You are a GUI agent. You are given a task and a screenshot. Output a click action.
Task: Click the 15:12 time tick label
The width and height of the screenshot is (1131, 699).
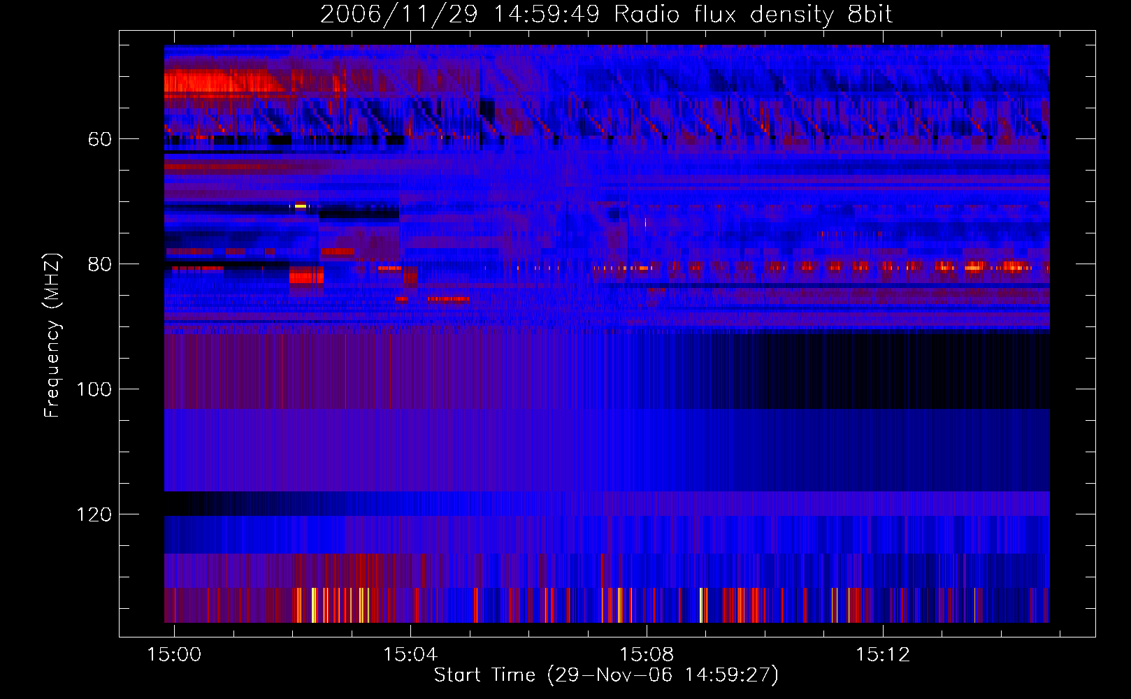coord(883,654)
